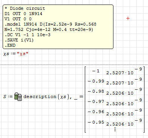Click the "V1 OUT 0 0" source line

pyautogui.click(x=18, y=19)
